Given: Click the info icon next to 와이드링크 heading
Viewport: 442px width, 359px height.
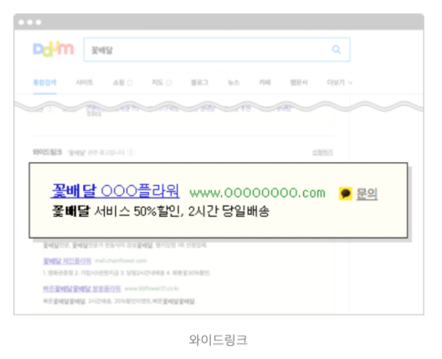Looking at the screenshot, I should pyautogui.click(x=131, y=153).
